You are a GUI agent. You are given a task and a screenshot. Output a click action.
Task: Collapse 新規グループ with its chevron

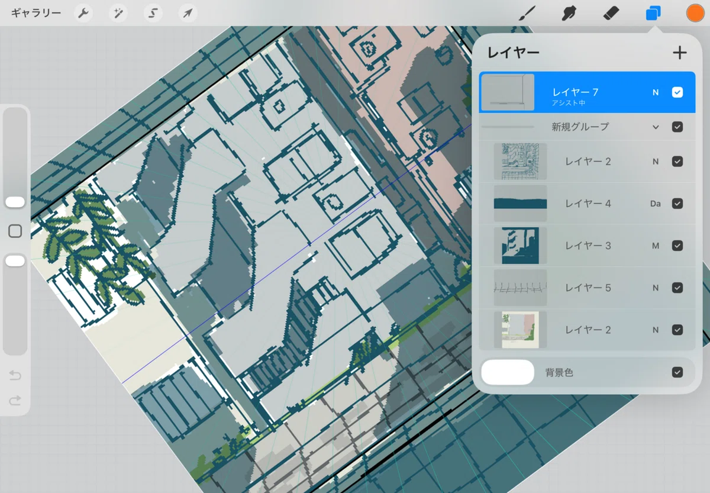point(656,127)
